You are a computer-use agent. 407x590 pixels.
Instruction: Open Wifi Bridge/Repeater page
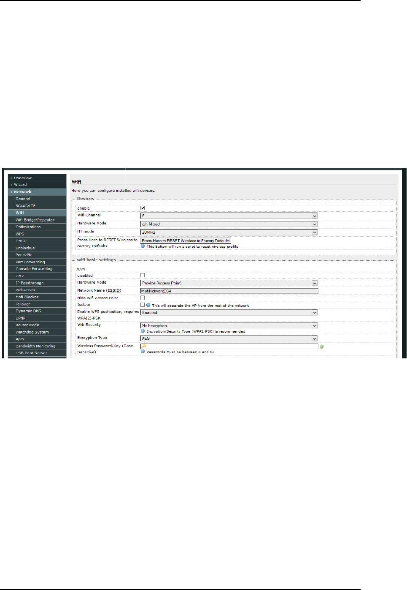[37, 220]
